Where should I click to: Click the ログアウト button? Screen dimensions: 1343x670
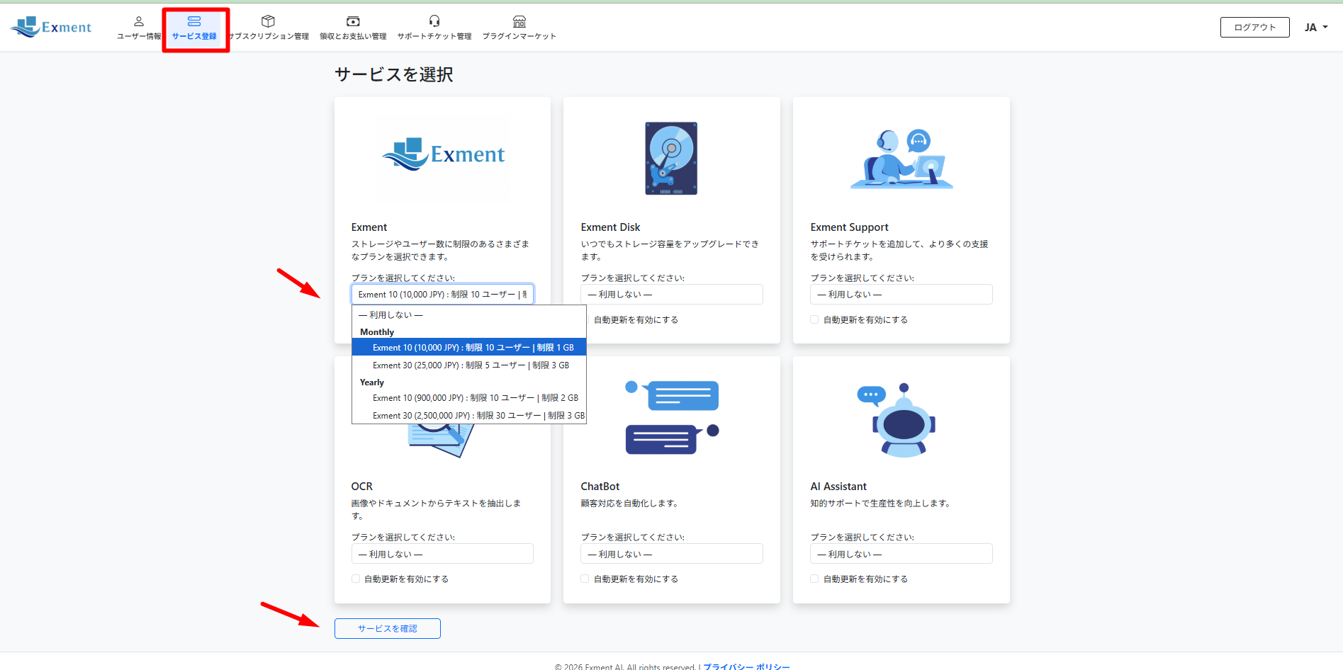coord(1254,27)
